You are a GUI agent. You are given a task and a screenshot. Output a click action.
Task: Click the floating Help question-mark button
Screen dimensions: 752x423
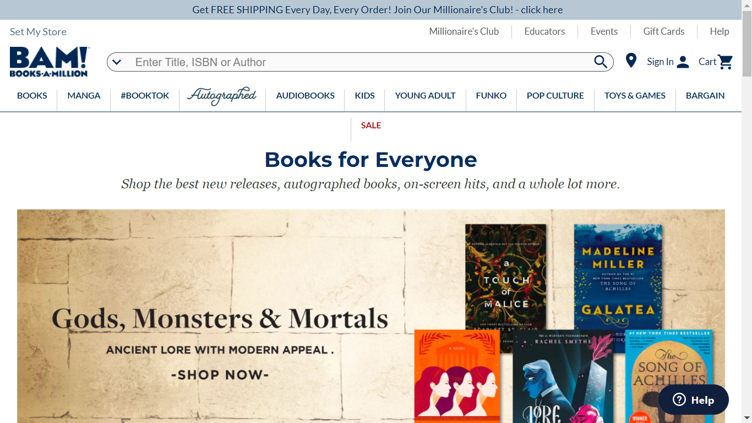click(x=694, y=400)
